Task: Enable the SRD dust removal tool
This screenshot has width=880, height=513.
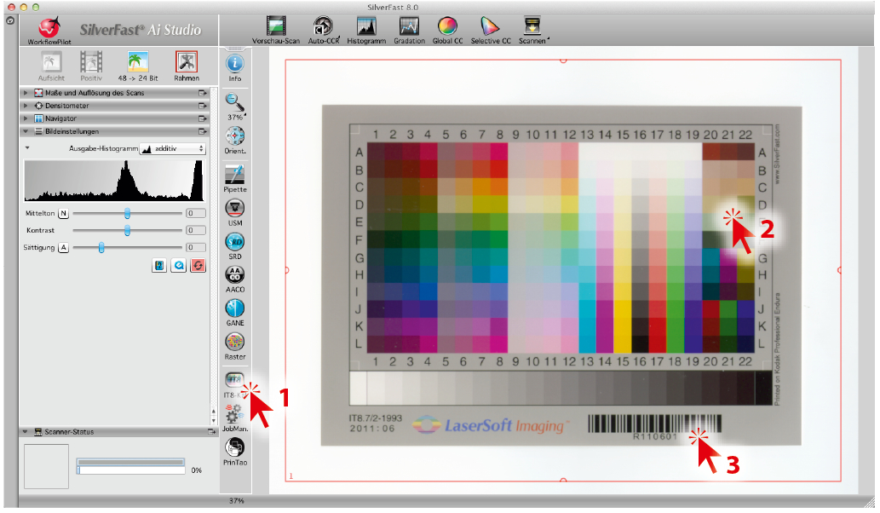Action: pos(234,245)
